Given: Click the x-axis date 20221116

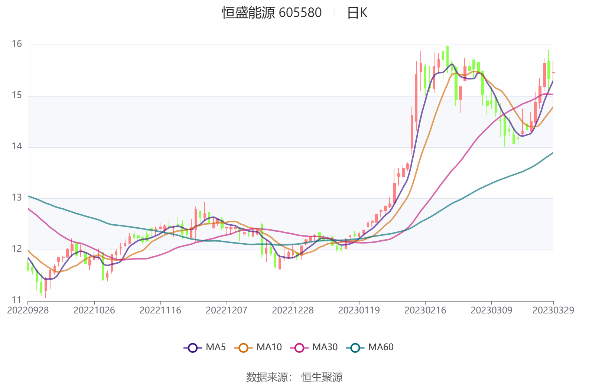Looking at the screenshot, I should (160, 310).
